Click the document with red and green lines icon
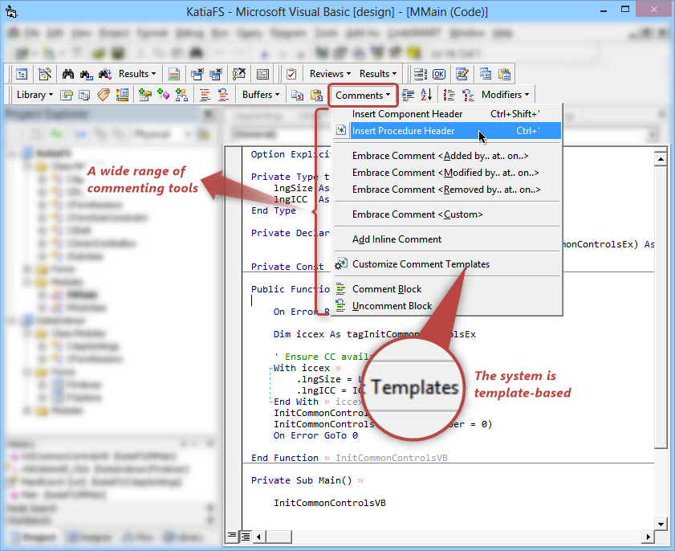Screen dimensions: 675x551 pyautogui.click(x=174, y=74)
